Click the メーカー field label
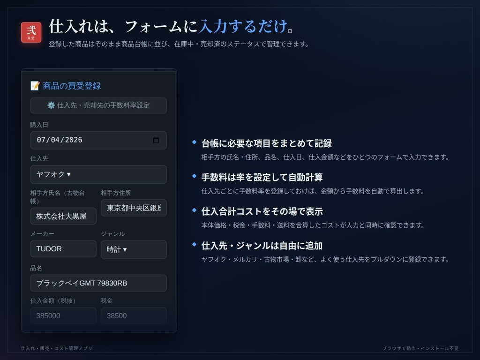Screen dimensions: 480x360 pos(42,234)
